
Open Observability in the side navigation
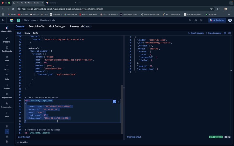pos(7,29)
